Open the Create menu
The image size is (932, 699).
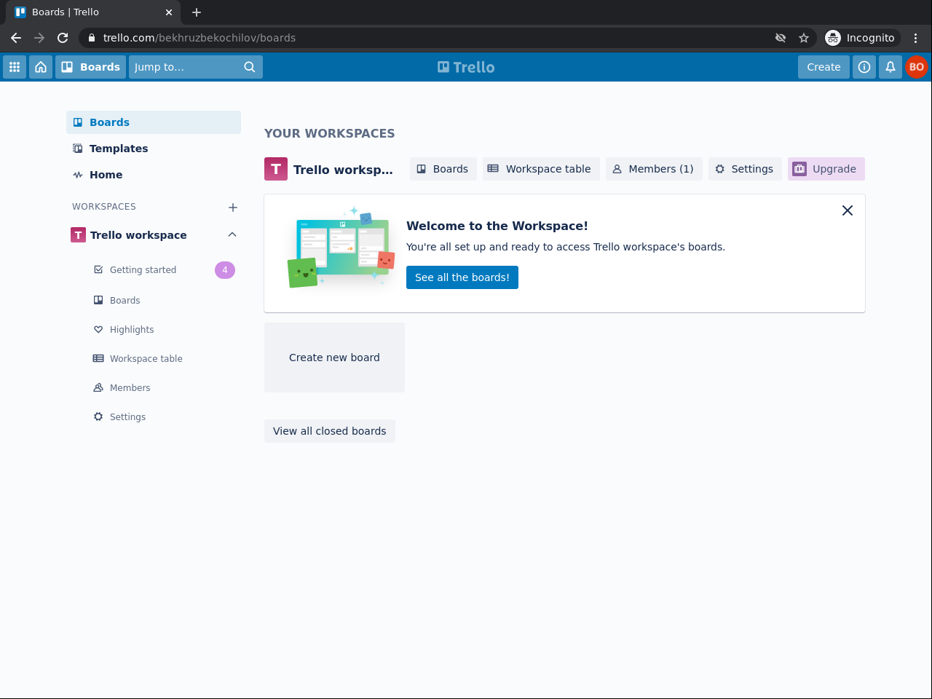824,67
